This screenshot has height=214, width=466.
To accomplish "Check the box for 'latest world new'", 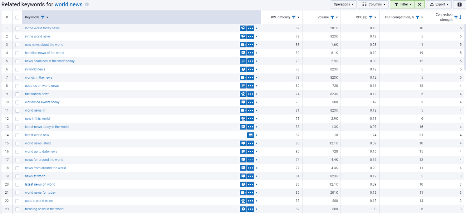I will (17, 135).
